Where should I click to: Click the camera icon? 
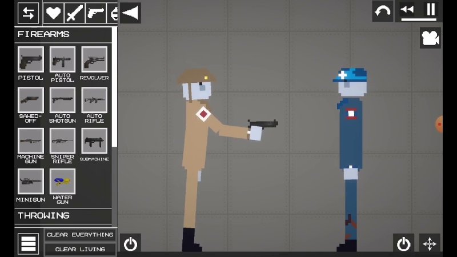pyautogui.click(x=430, y=38)
